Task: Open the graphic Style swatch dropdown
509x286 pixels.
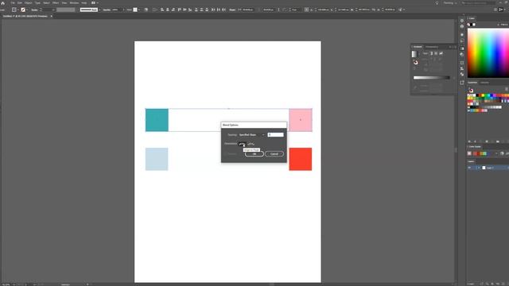Action: click(x=136, y=10)
